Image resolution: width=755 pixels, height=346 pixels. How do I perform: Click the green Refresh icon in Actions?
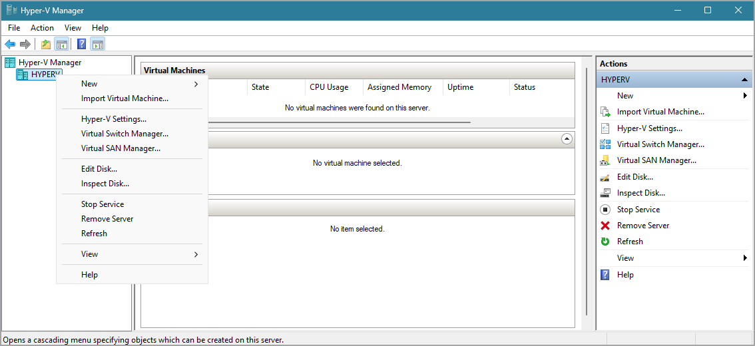(605, 242)
